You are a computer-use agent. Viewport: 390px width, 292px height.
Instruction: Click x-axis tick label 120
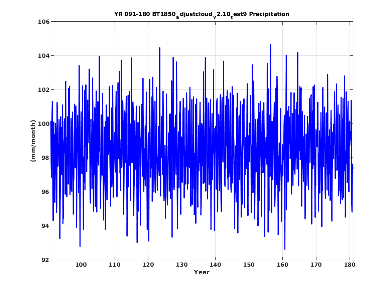click(148, 265)
